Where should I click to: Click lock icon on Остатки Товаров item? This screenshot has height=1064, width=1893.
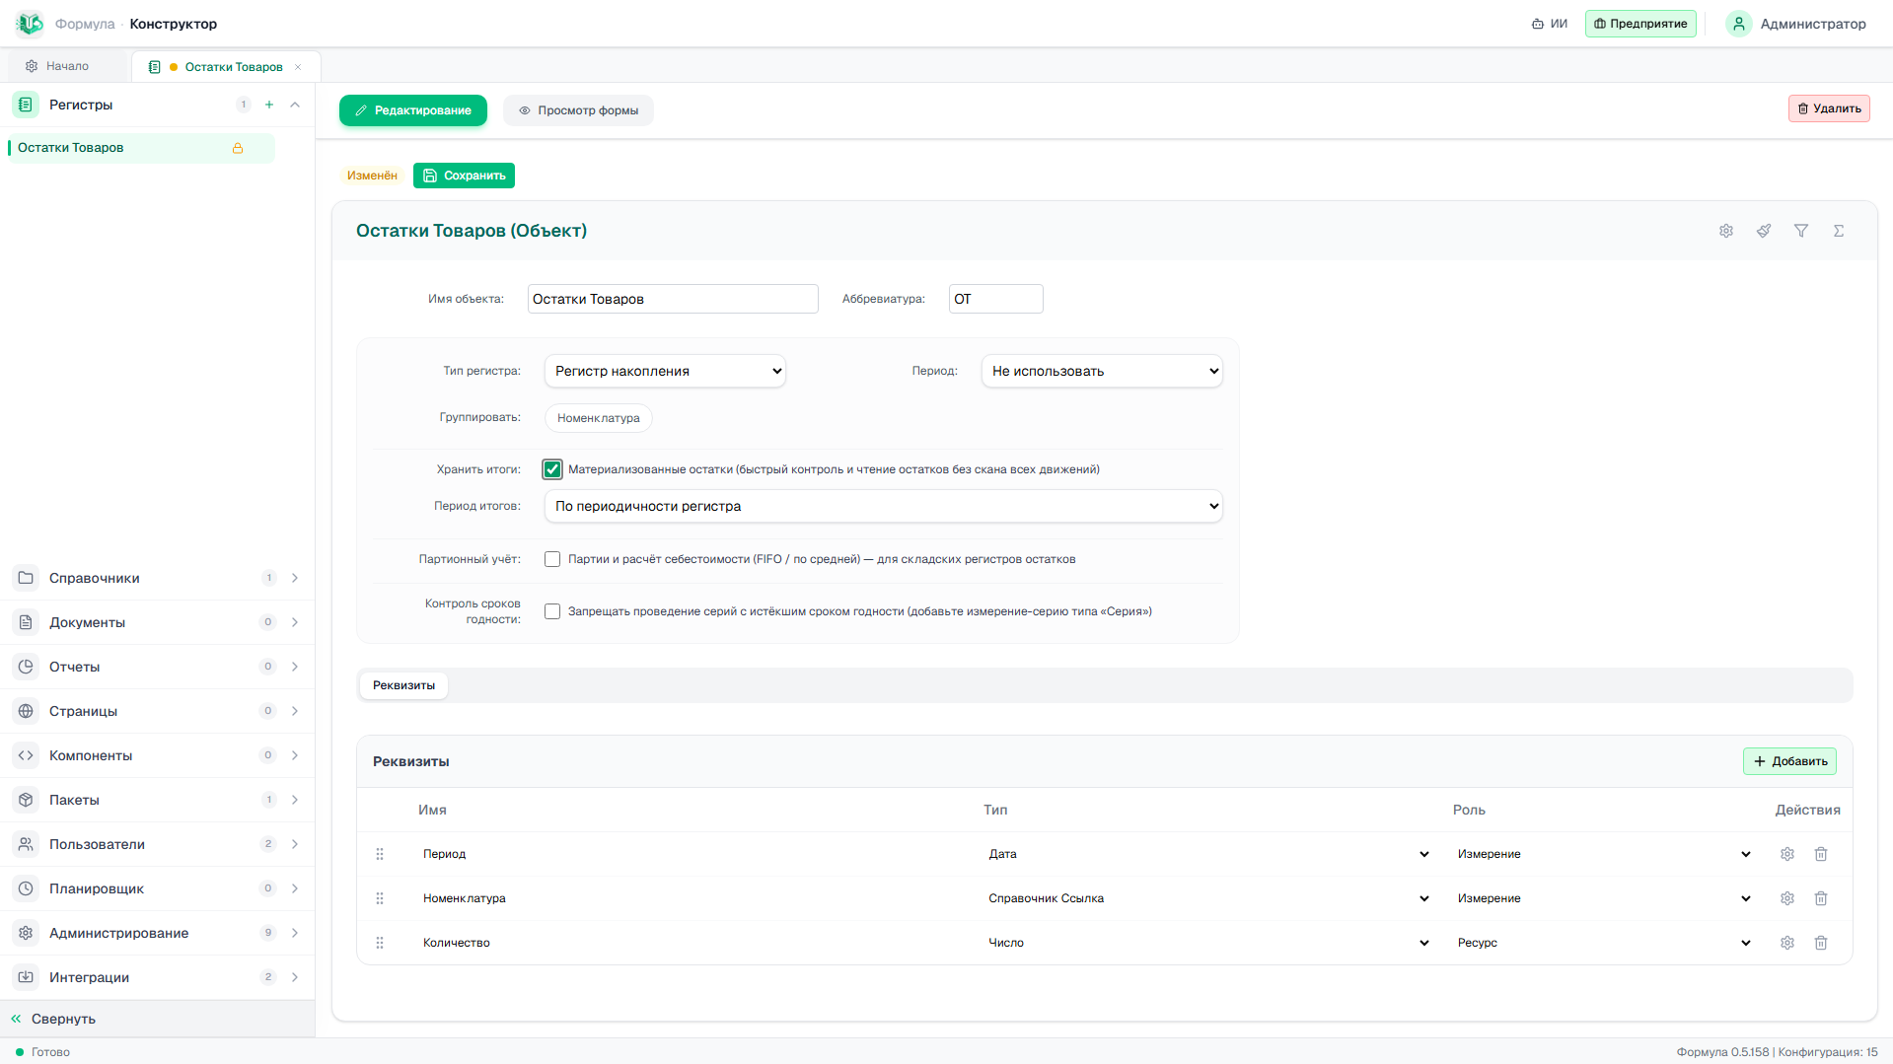(238, 148)
